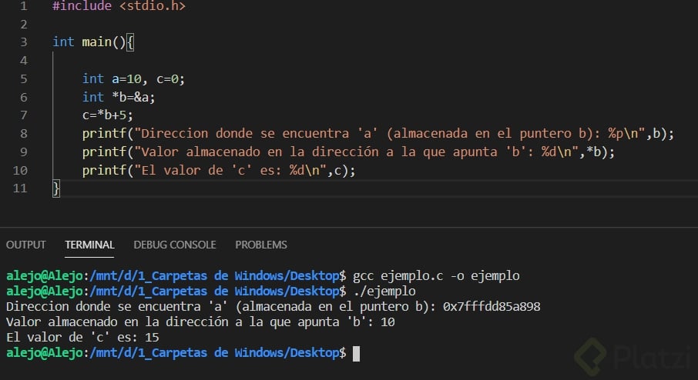Click line number 8 in the gutter

(24, 133)
